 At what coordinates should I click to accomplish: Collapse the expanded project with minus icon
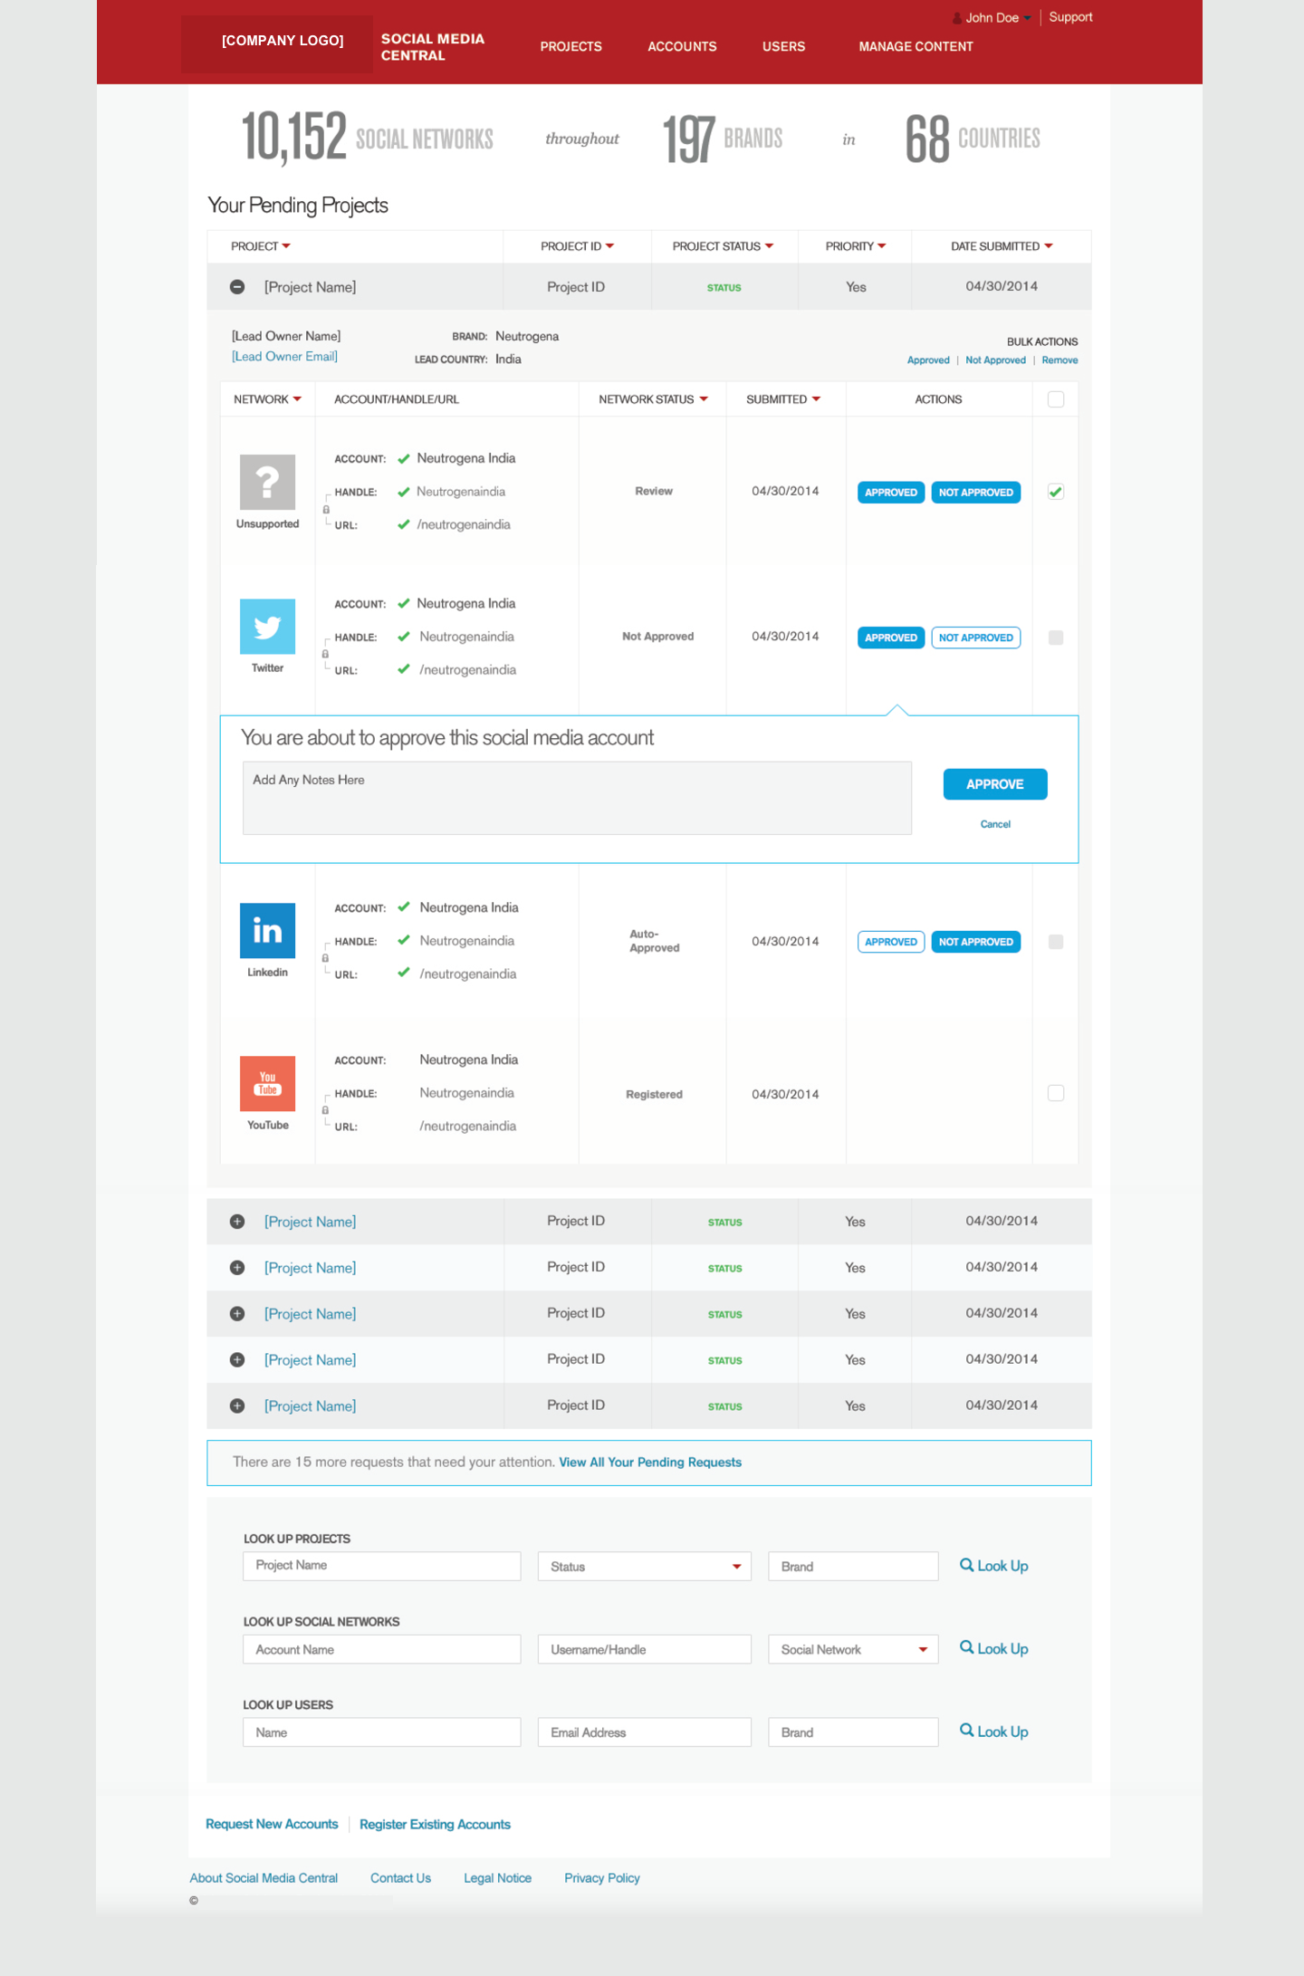[x=237, y=287]
